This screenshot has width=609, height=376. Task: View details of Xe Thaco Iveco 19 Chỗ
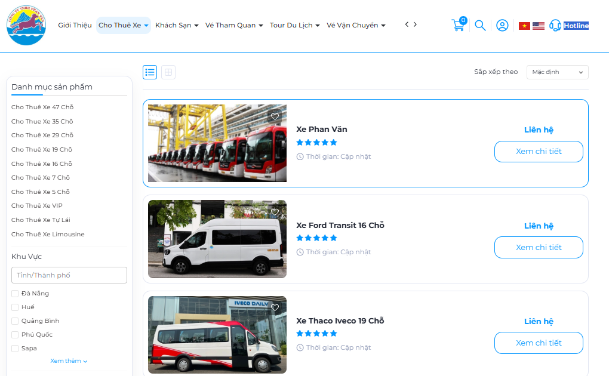(x=539, y=343)
